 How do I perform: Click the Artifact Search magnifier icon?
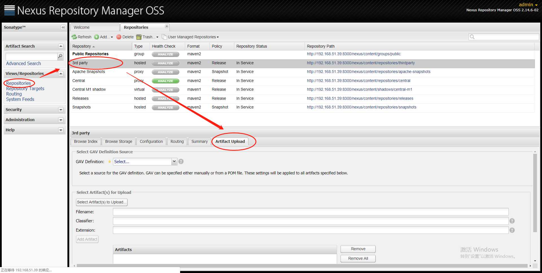60,56
